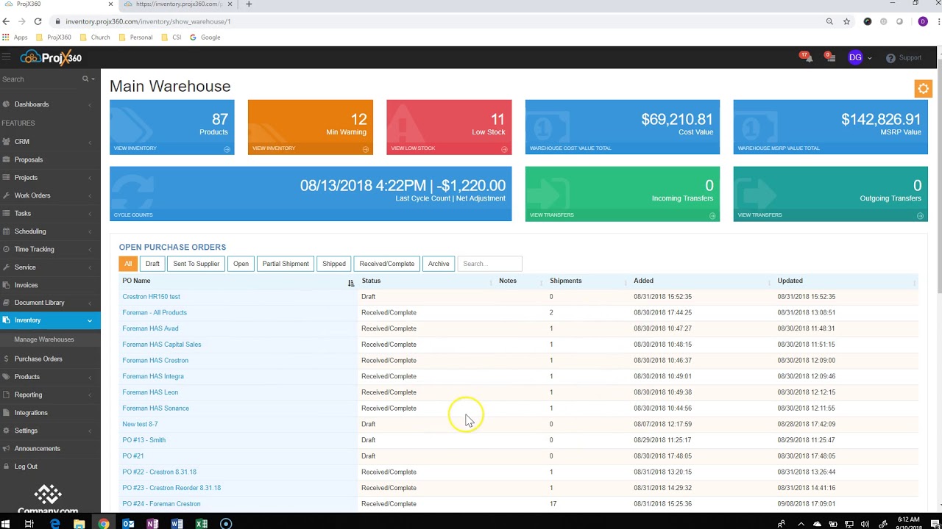This screenshot has height=529, width=942.
Task: Go back with browser back arrow
Action: (6, 21)
